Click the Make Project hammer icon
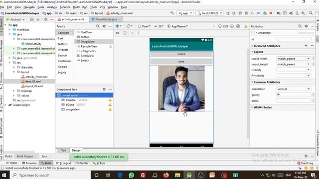 [x=172, y=13]
